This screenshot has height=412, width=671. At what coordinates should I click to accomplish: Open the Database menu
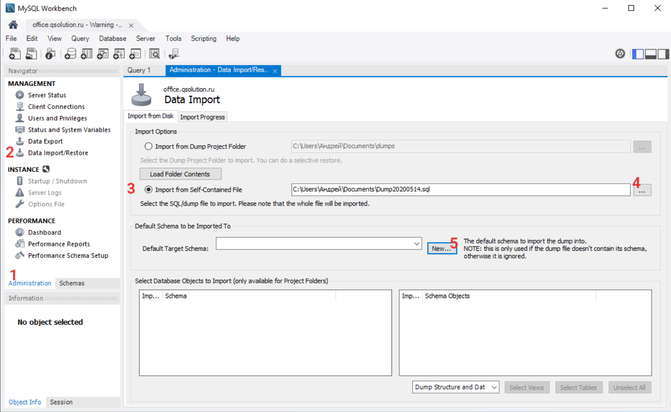coord(112,39)
